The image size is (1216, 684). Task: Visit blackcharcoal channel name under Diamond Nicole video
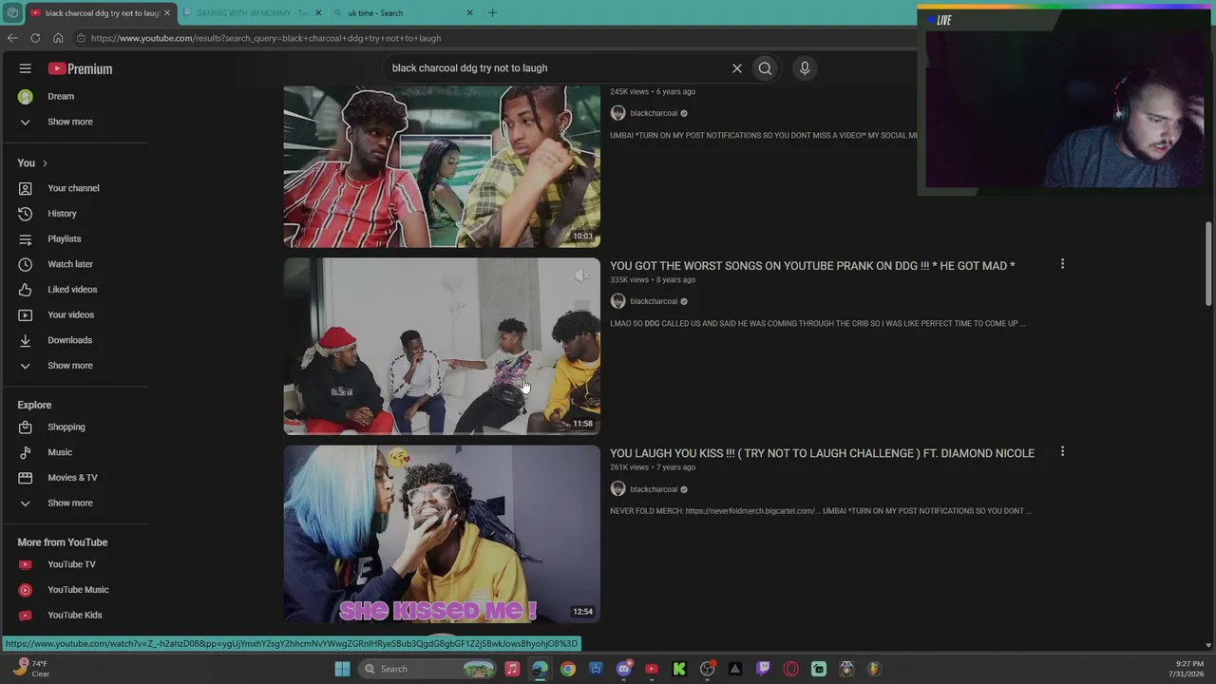click(x=654, y=489)
